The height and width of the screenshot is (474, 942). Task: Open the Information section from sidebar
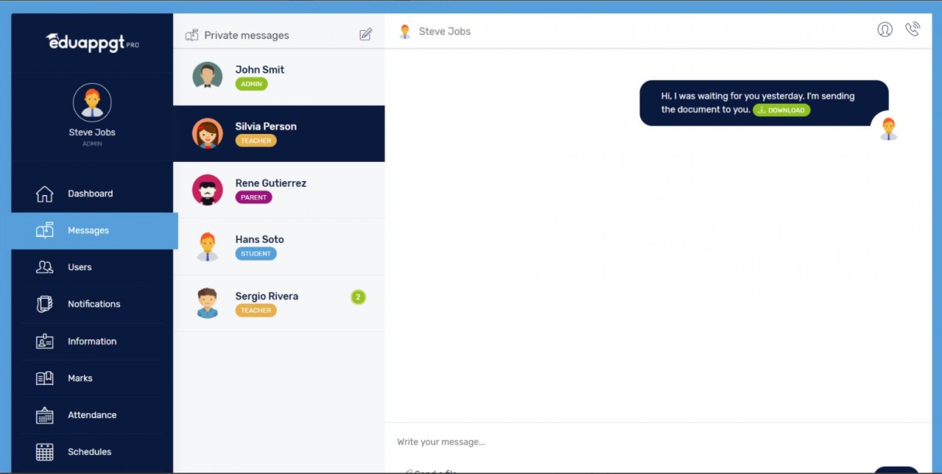[x=92, y=341]
